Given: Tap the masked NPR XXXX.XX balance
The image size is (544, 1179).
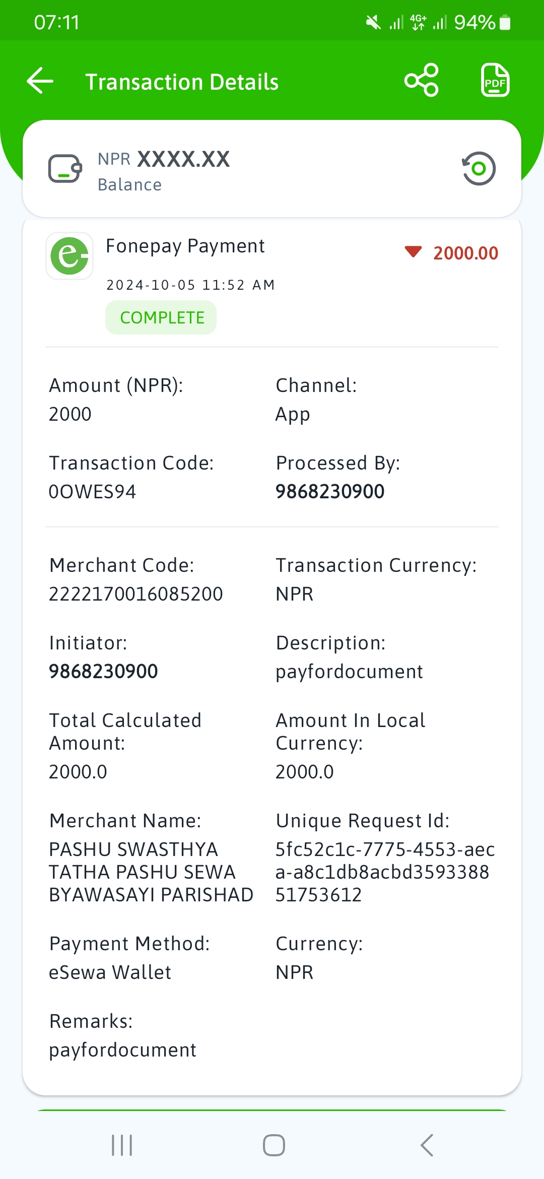Looking at the screenshot, I should point(164,159).
